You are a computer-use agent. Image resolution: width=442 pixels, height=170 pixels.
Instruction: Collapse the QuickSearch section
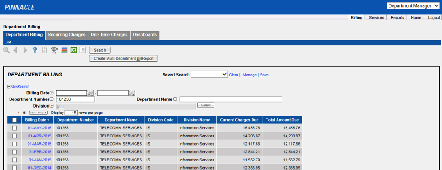click(9, 86)
